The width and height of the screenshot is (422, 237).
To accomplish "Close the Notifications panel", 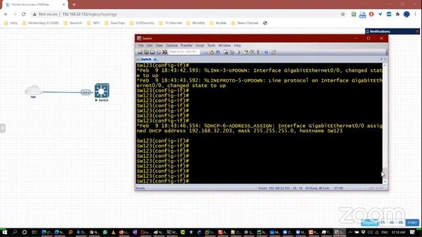I will pyautogui.click(x=417, y=32).
